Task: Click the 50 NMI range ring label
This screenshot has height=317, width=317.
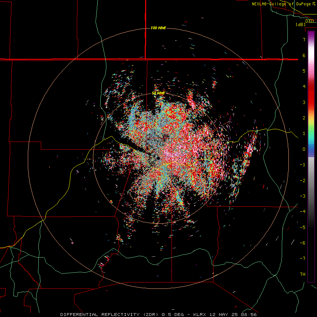Action: (x=158, y=93)
